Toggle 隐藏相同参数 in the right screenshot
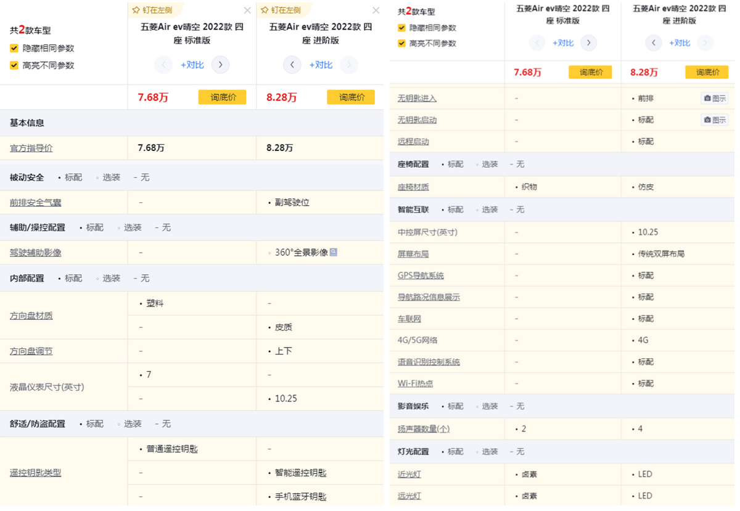 [x=402, y=28]
